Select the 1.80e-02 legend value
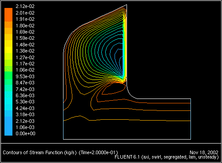Viewport: 222px width, 163px height. click(x=25, y=26)
